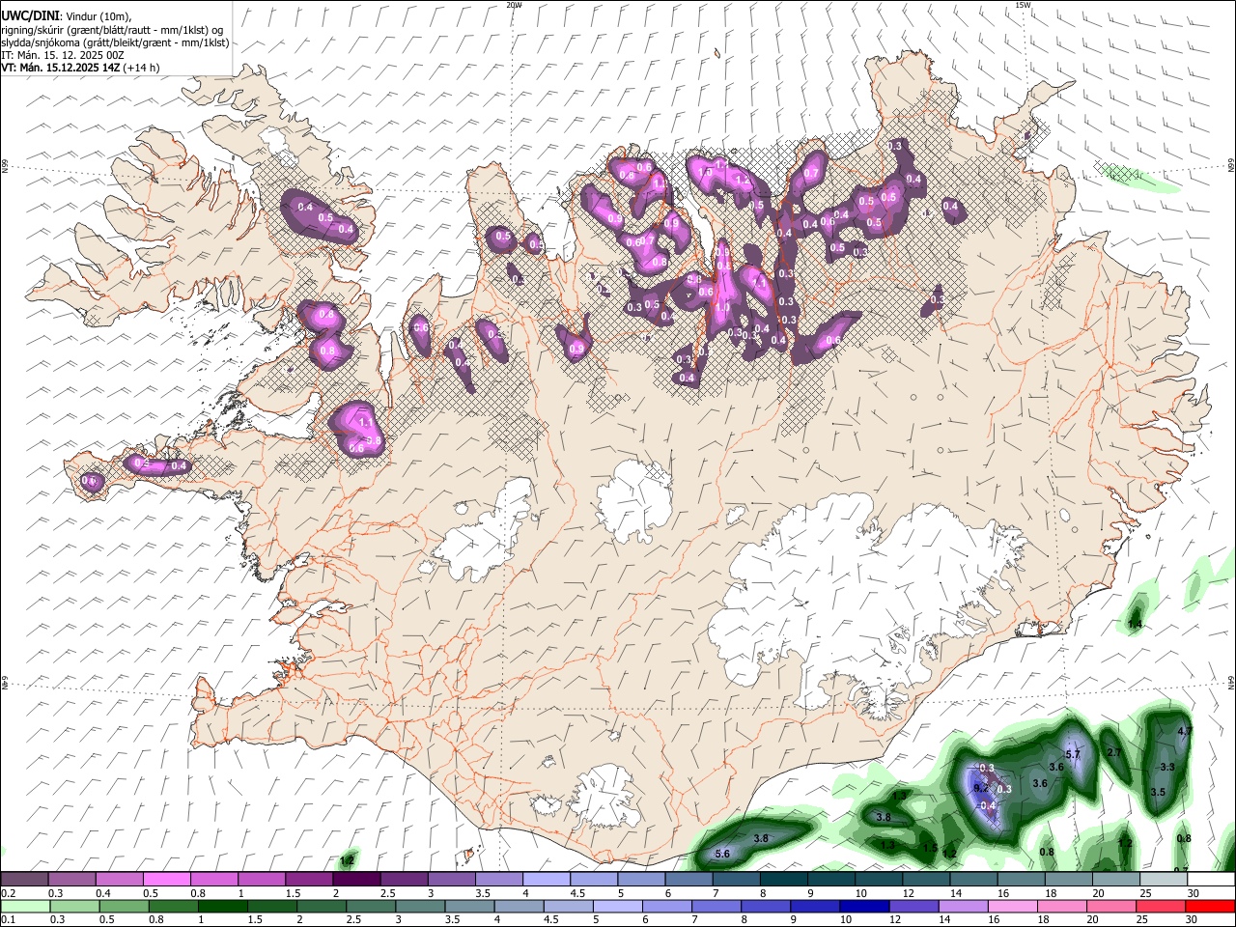Select white snow scale swatch after 30
Viewport: 1236px width, 927px height.
pos(1212,880)
